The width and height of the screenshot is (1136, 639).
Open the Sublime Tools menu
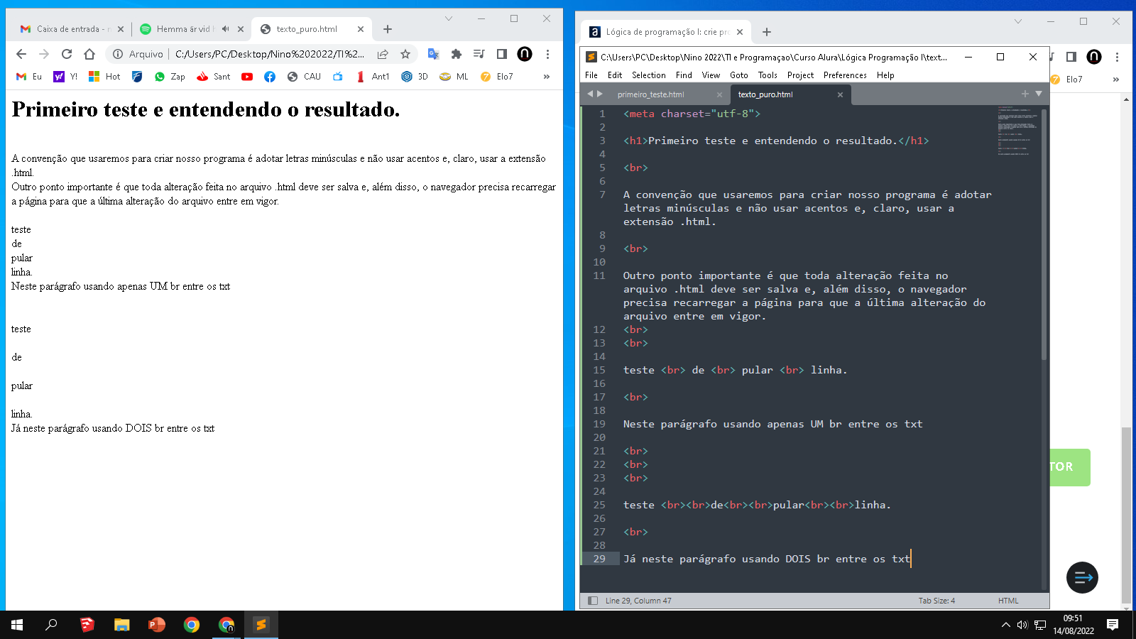point(768,75)
